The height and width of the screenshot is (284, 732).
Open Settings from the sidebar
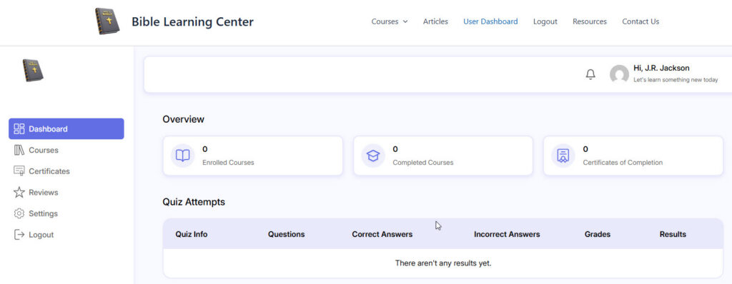[44, 213]
